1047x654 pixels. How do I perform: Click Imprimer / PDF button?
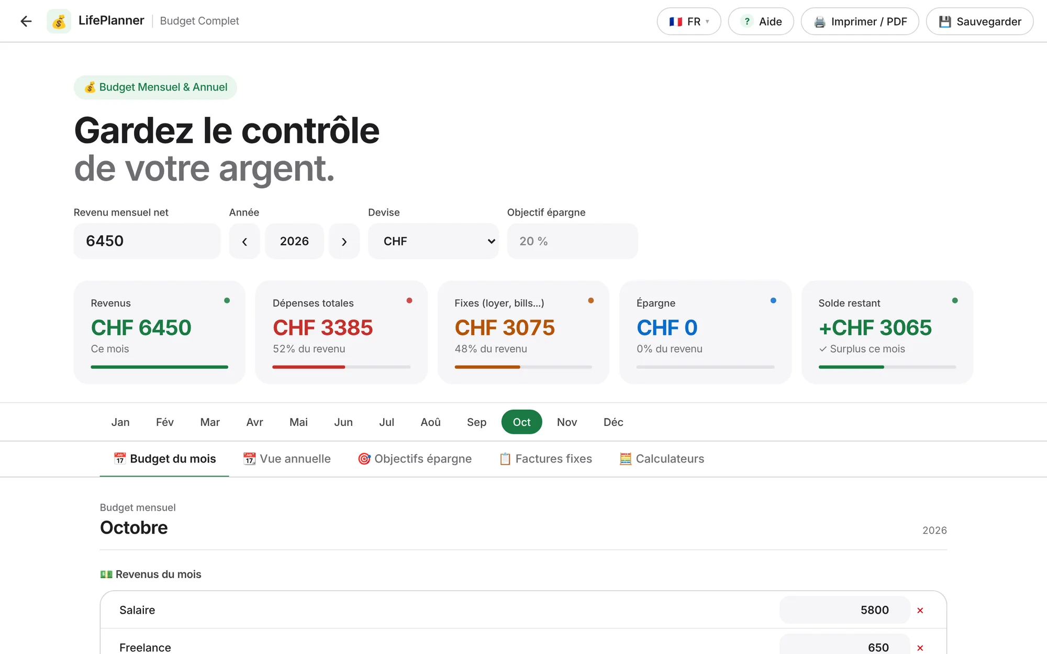860,21
